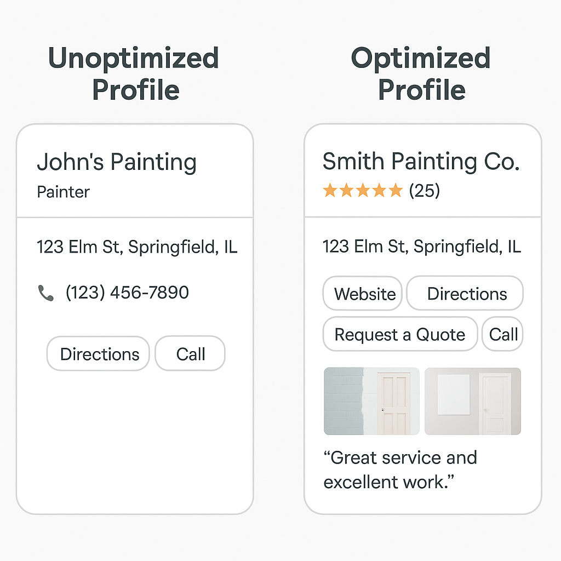This screenshot has width=561, height=561.
Task: Click the third orange rating star
Action: pos(363,190)
